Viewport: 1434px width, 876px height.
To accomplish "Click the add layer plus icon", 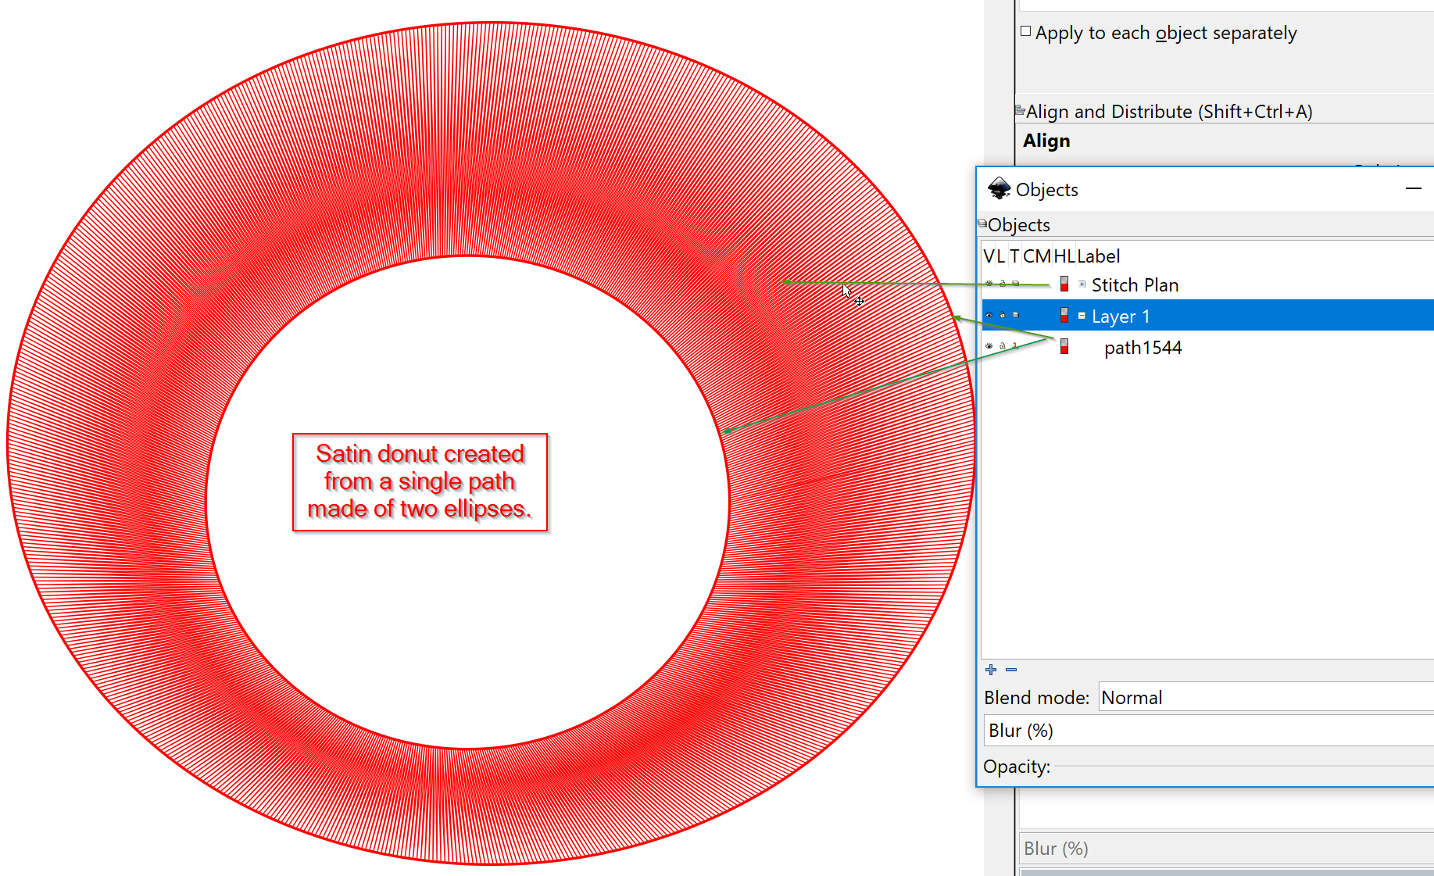I will coord(991,670).
